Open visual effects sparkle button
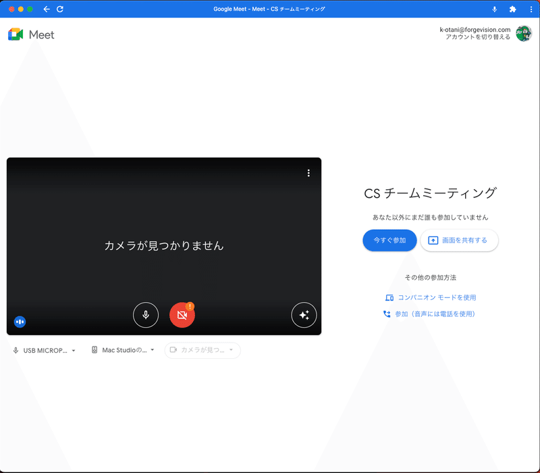Screen dimensions: 540x473 (x=304, y=315)
